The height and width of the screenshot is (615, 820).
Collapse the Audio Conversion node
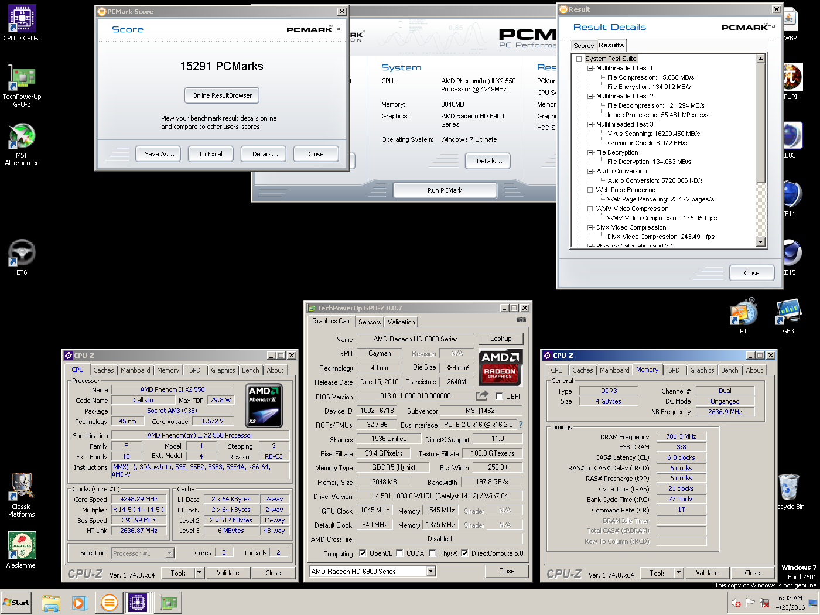tap(590, 171)
